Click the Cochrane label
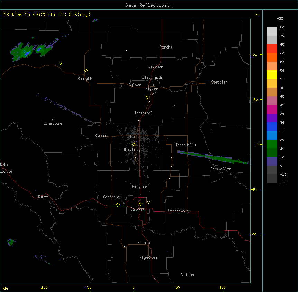This screenshot has height=292, width=298. coord(111,197)
